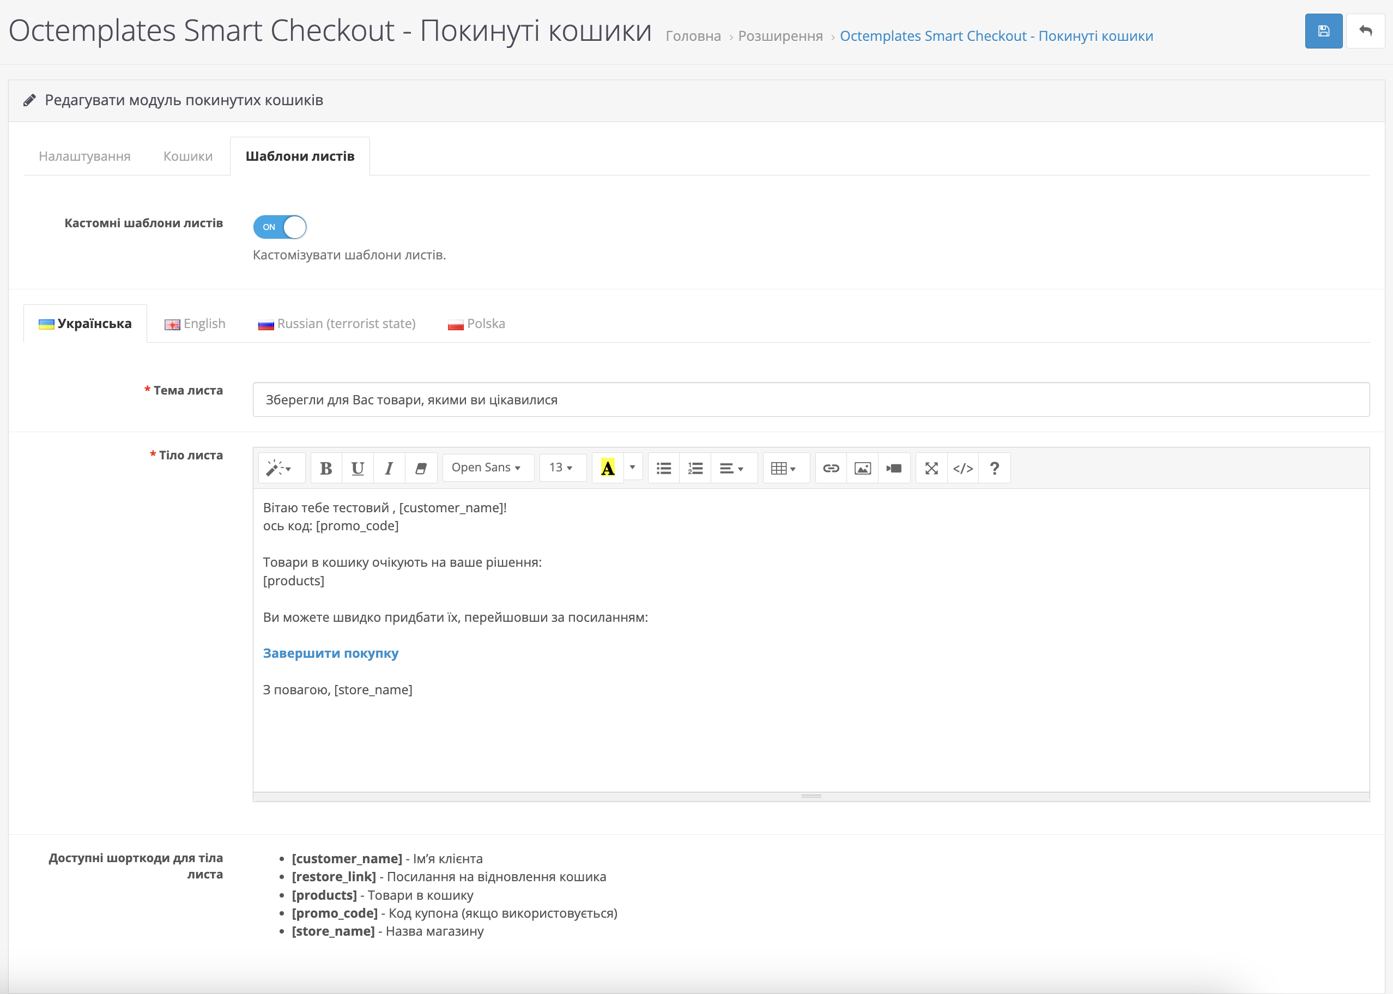
Task: Expand the table insert dropdown
Action: pyautogui.click(x=783, y=468)
